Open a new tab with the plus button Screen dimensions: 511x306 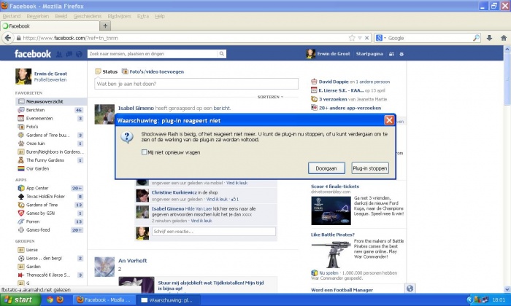pos(64,25)
